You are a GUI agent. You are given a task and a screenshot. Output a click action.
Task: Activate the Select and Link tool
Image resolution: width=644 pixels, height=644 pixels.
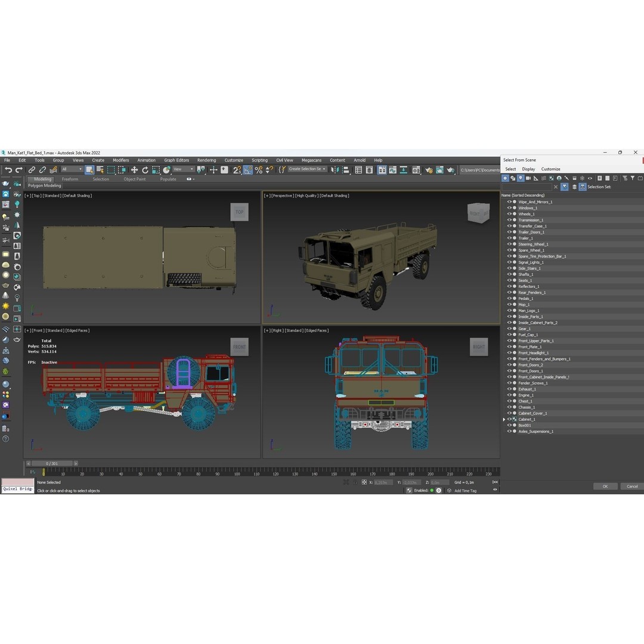(x=32, y=170)
